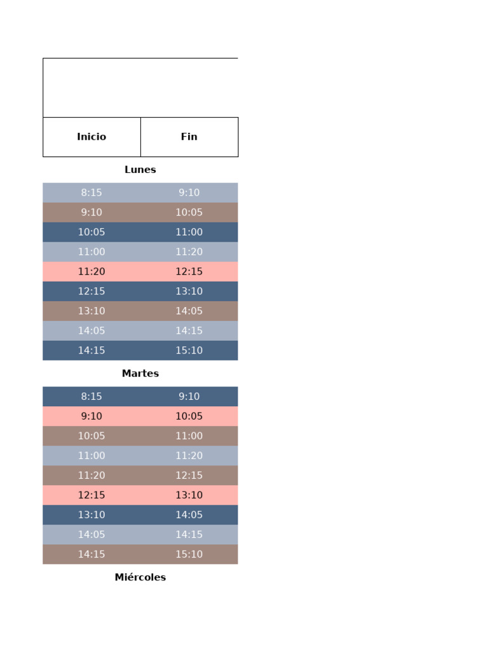
Task: Select the Lunes day heading
Action: (x=140, y=170)
